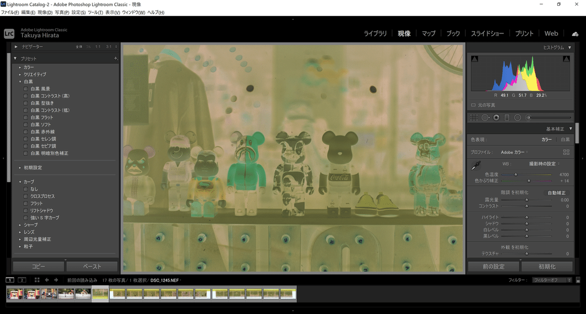Expand the カラー preset group
This screenshot has height=314, width=586.
pos(20,67)
